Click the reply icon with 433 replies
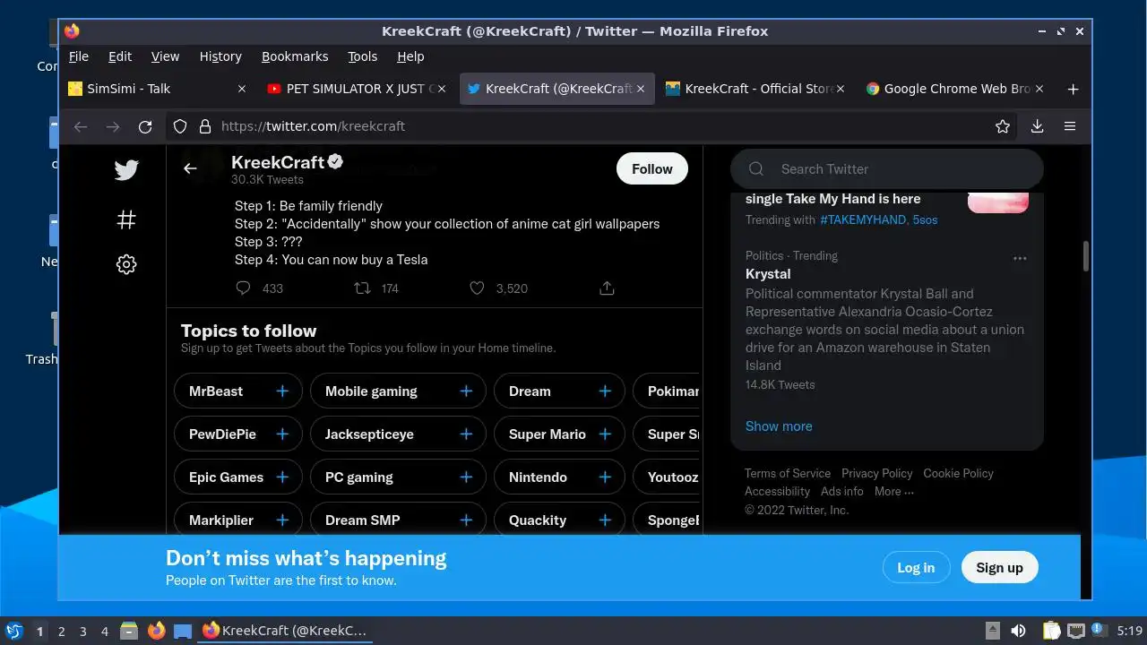Screen dimensions: 1147x645 tap(243, 288)
